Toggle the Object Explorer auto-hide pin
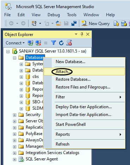 coord(82,34)
